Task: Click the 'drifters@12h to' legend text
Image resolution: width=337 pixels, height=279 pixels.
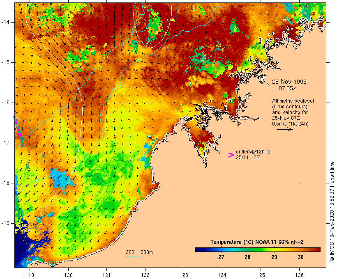Action: click(253, 152)
